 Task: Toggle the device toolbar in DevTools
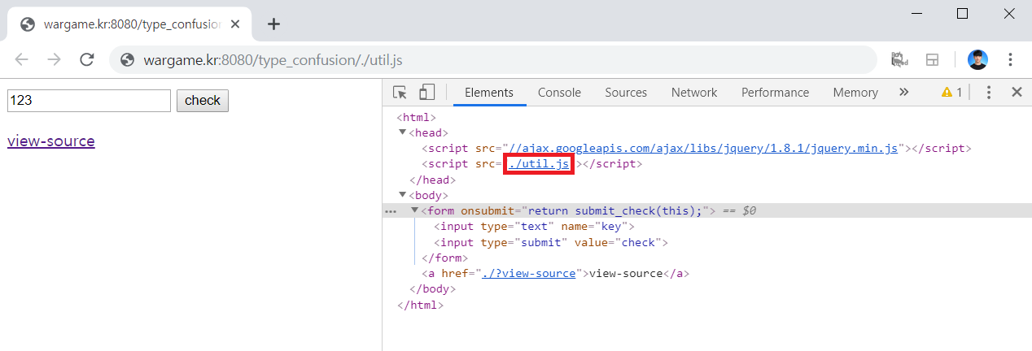tap(427, 92)
